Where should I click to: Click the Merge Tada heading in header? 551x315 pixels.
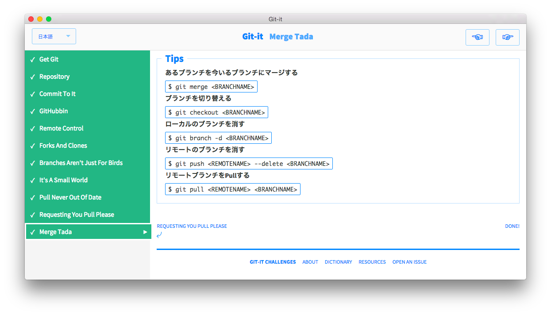click(291, 37)
